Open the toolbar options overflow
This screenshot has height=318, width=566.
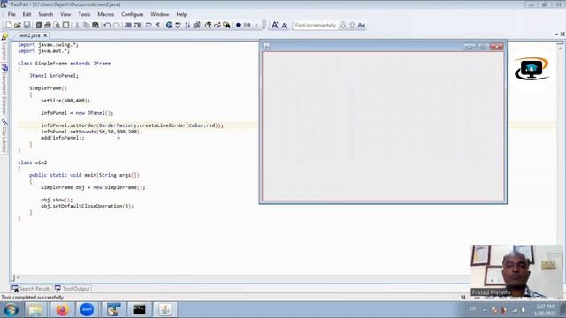click(264, 26)
